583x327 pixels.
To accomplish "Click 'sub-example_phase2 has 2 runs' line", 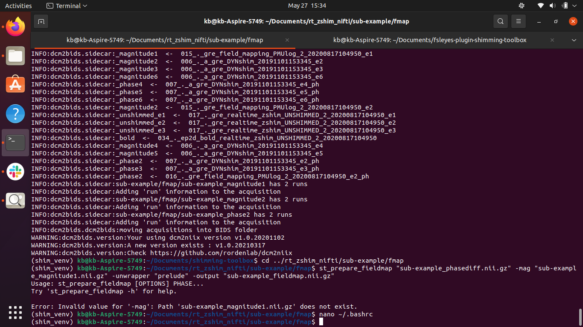I will coord(162,215).
